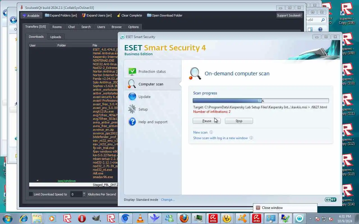Open the Search tab in Soulseek

86,27
